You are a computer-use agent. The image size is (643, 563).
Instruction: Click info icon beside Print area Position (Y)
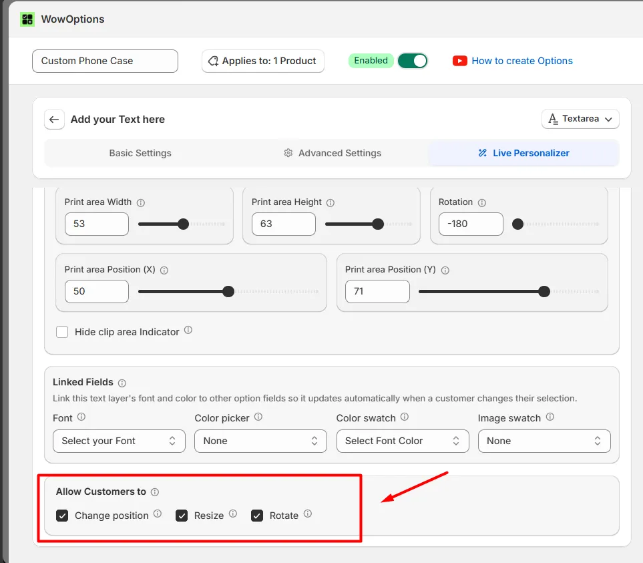[x=445, y=270]
